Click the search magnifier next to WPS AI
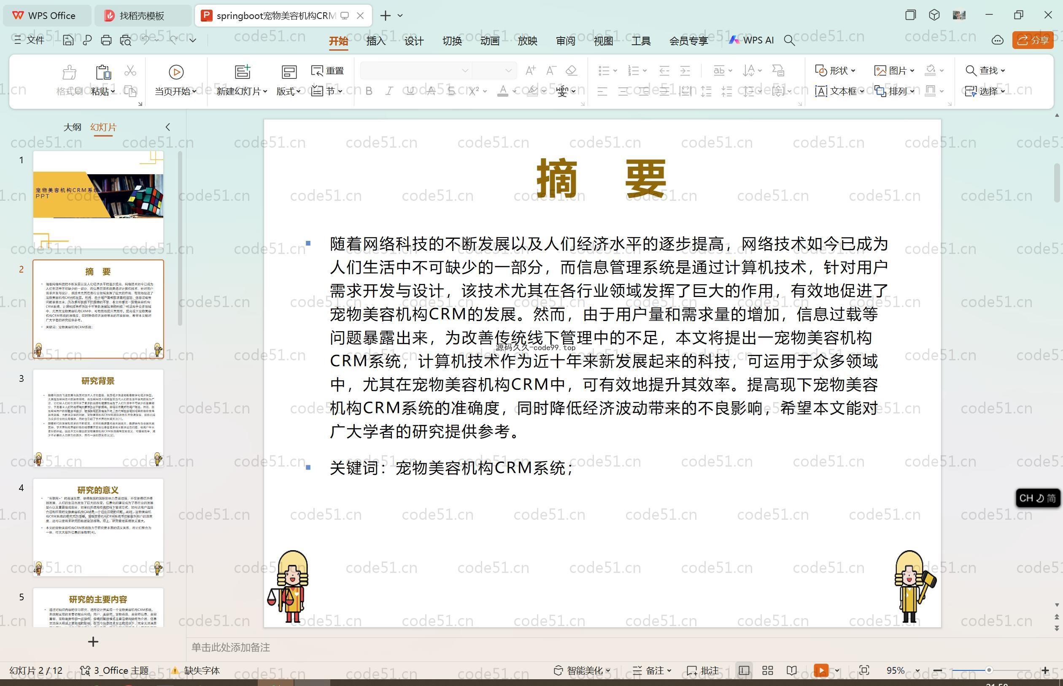Image resolution: width=1063 pixels, height=686 pixels. coord(789,41)
